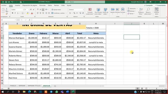Toggle center horizontal alignment

pyautogui.click(x=40, y=13)
